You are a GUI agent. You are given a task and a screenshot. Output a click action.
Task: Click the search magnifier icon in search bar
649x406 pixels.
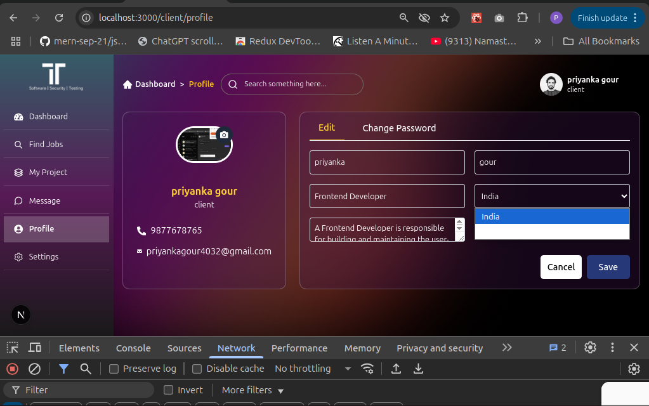point(233,84)
